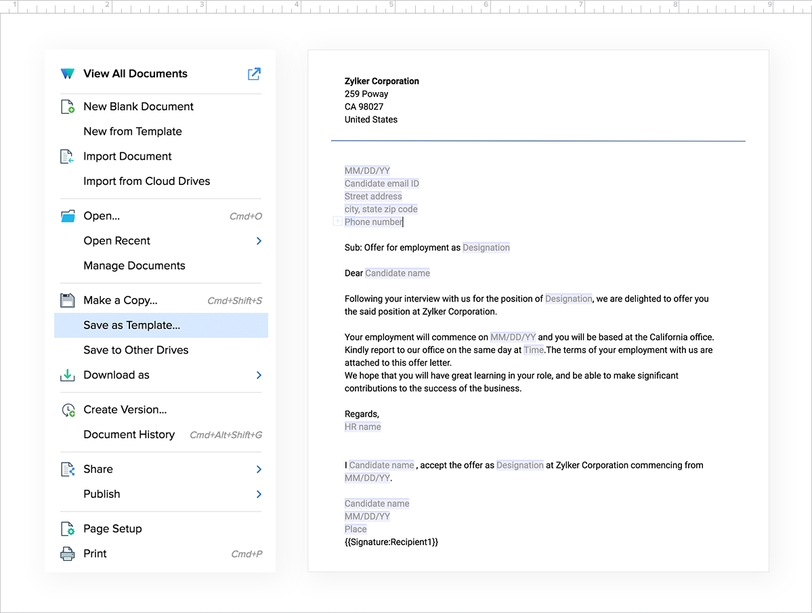
Task: Expand the Download as submenu chevron
Action: tap(259, 375)
